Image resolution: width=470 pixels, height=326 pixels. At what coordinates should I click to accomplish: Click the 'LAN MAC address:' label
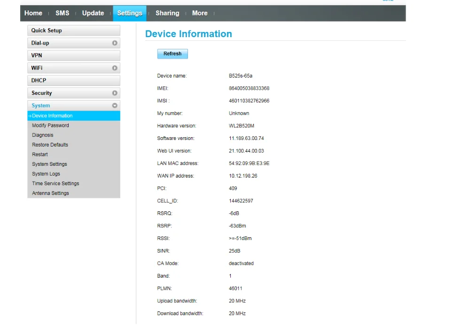178,163
